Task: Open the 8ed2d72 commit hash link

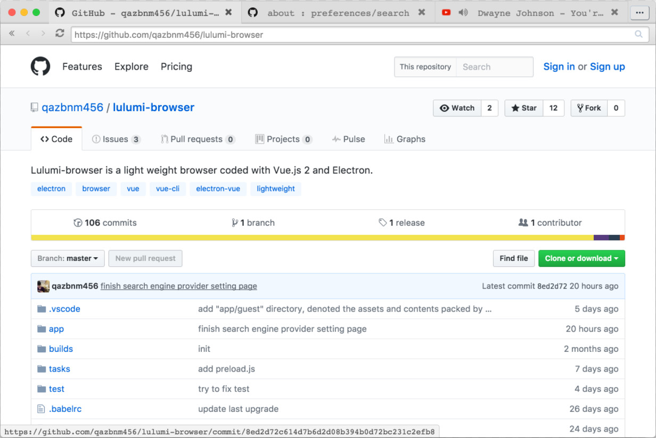Action: (552, 286)
